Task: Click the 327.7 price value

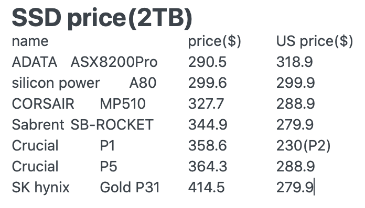Action: pos(206,104)
